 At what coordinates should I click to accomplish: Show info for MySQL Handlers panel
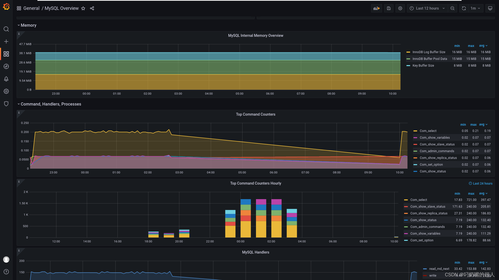click(x=19, y=250)
